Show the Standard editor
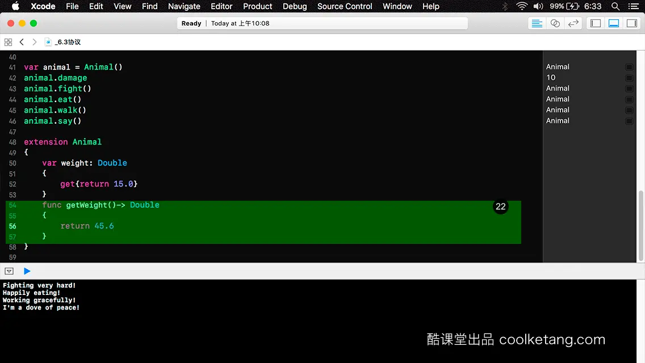 [x=537, y=23]
